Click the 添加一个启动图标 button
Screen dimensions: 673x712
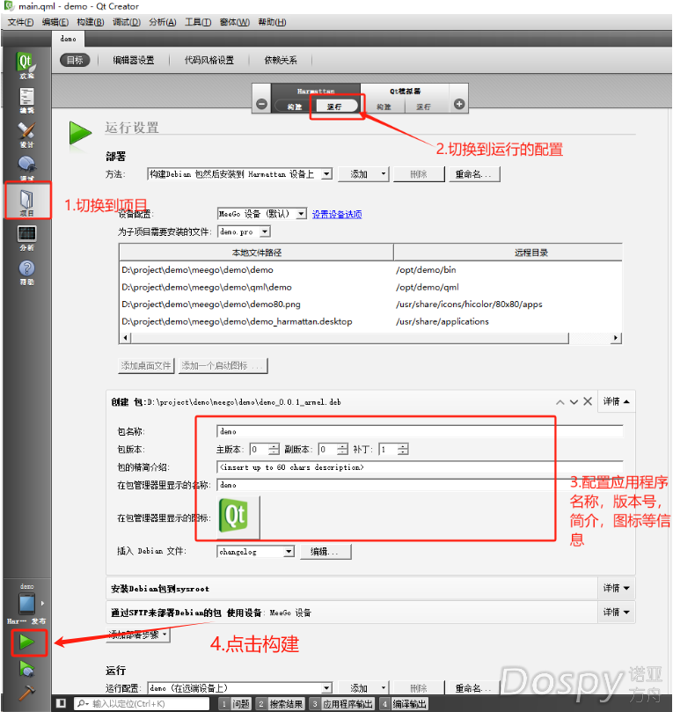tap(223, 365)
